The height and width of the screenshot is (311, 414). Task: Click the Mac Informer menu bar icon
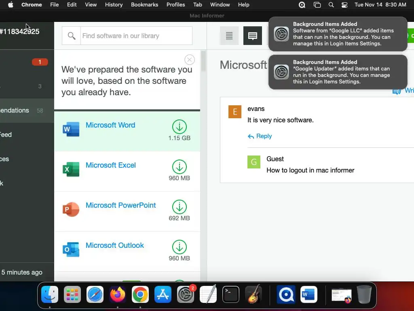(302, 5)
